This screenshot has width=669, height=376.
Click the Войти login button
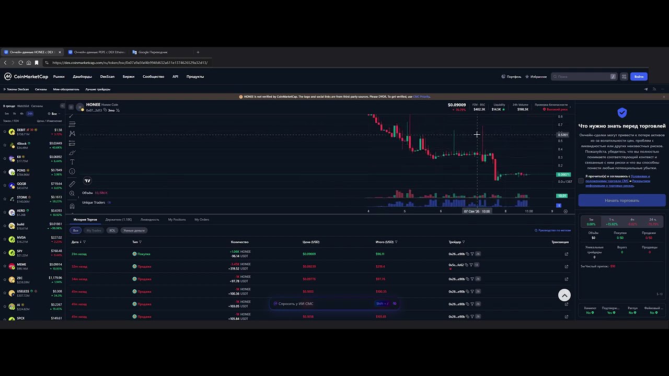click(639, 77)
